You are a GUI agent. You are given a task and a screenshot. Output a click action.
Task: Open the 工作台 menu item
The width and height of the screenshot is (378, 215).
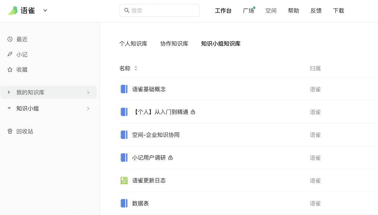[223, 10]
